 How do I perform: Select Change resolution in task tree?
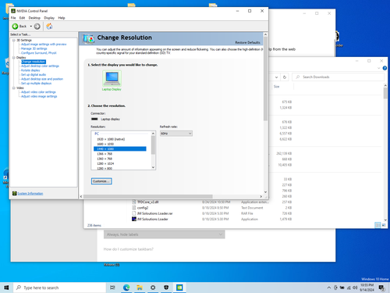[34, 62]
